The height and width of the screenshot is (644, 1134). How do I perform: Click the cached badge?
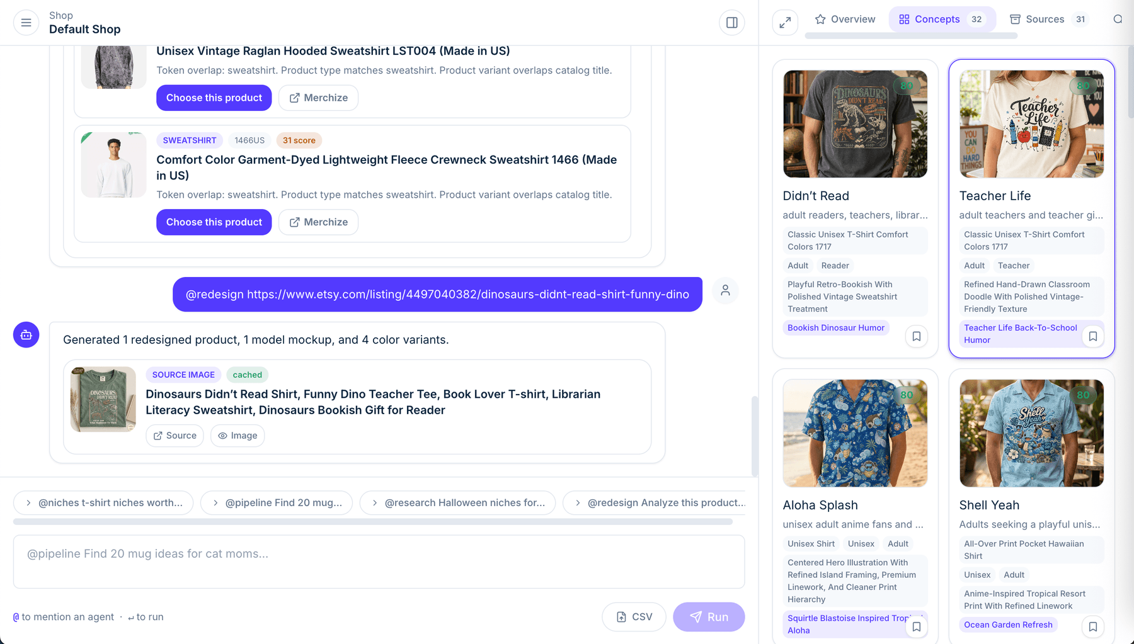point(247,375)
